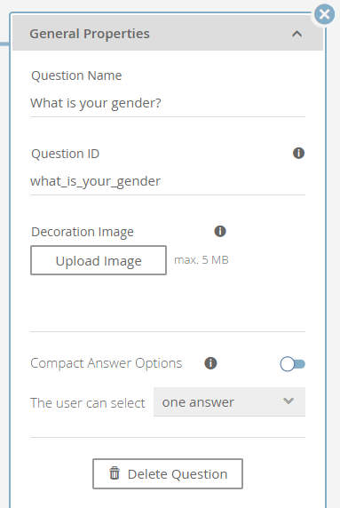Edit the Question Name field "What is your gender?"
This screenshot has height=508, width=340.
(168, 103)
